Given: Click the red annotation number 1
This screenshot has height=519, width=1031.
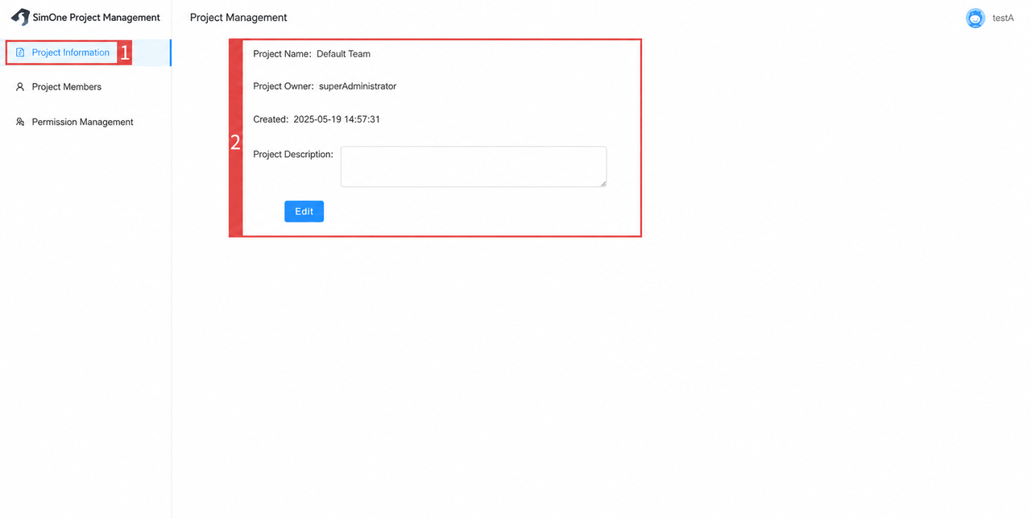Looking at the screenshot, I should (x=125, y=53).
